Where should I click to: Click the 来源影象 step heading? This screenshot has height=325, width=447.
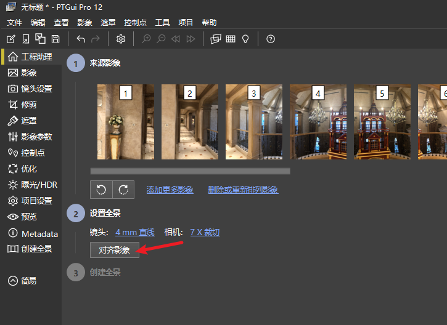click(105, 63)
